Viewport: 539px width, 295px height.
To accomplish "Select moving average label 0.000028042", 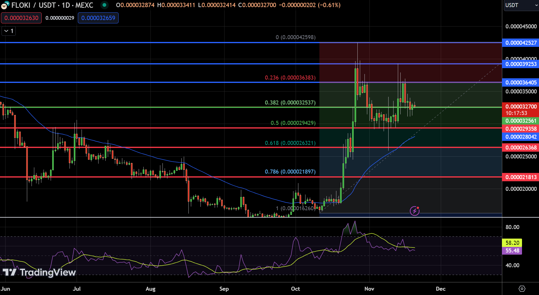I will click(x=521, y=137).
